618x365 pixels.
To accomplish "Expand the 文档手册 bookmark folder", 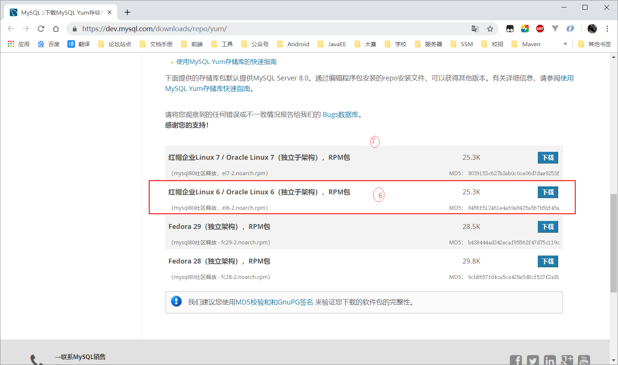I will pos(156,44).
